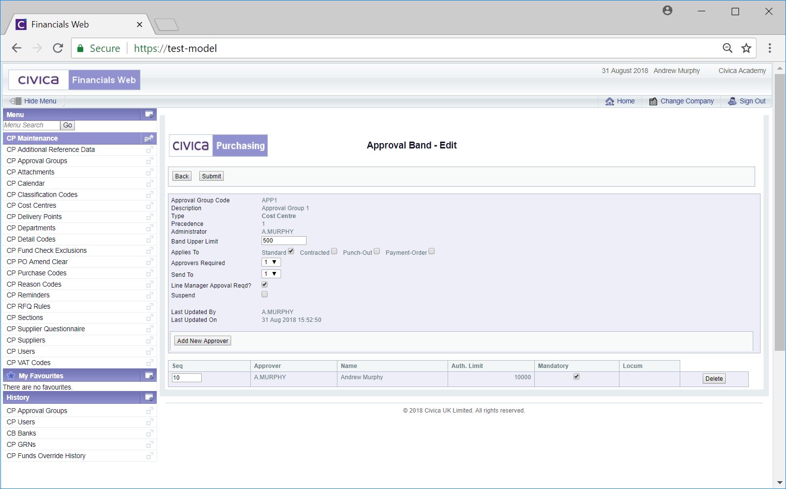Open CP Users in CP Maintenance menu
The width and height of the screenshot is (786, 489).
(21, 351)
